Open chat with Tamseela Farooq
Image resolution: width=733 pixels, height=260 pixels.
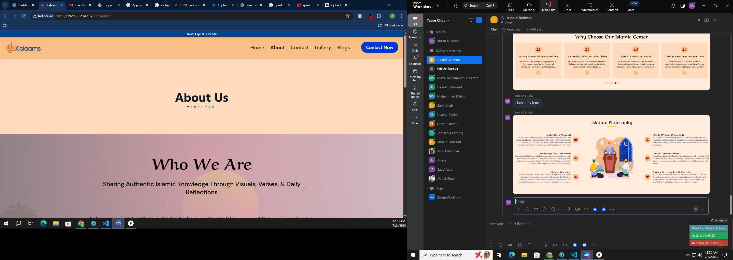pos(454,133)
